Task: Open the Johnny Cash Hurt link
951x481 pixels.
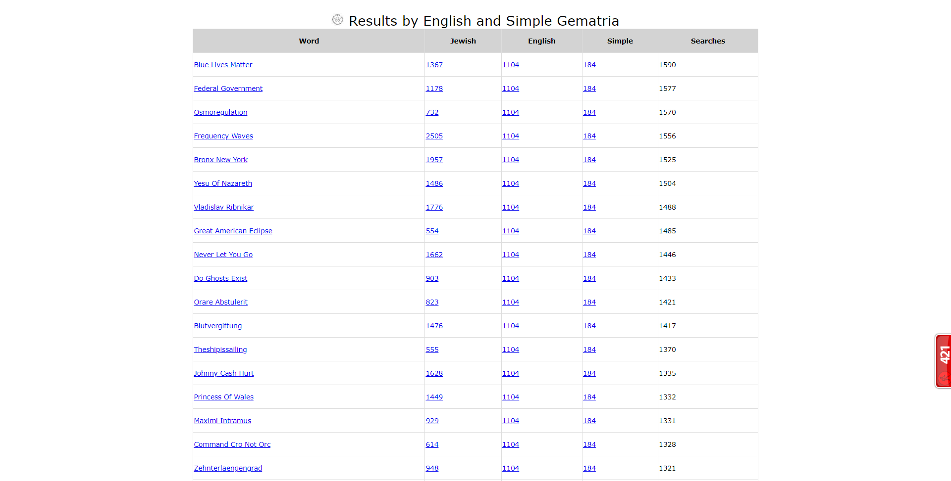Action: click(223, 373)
